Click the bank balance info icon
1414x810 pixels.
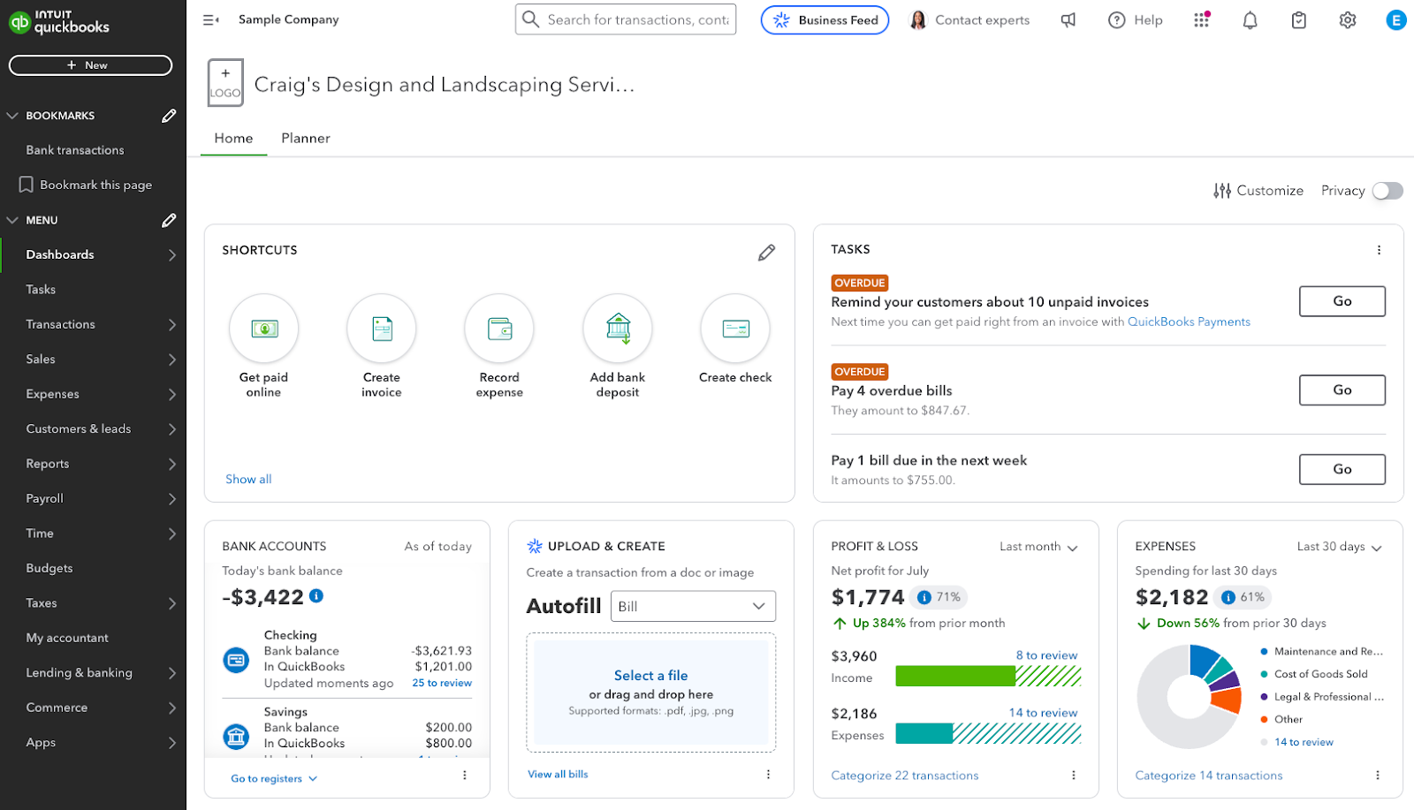coord(316,596)
